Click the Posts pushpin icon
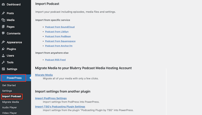Viewport: 202px width, 115px height. click(x=3, y=13)
